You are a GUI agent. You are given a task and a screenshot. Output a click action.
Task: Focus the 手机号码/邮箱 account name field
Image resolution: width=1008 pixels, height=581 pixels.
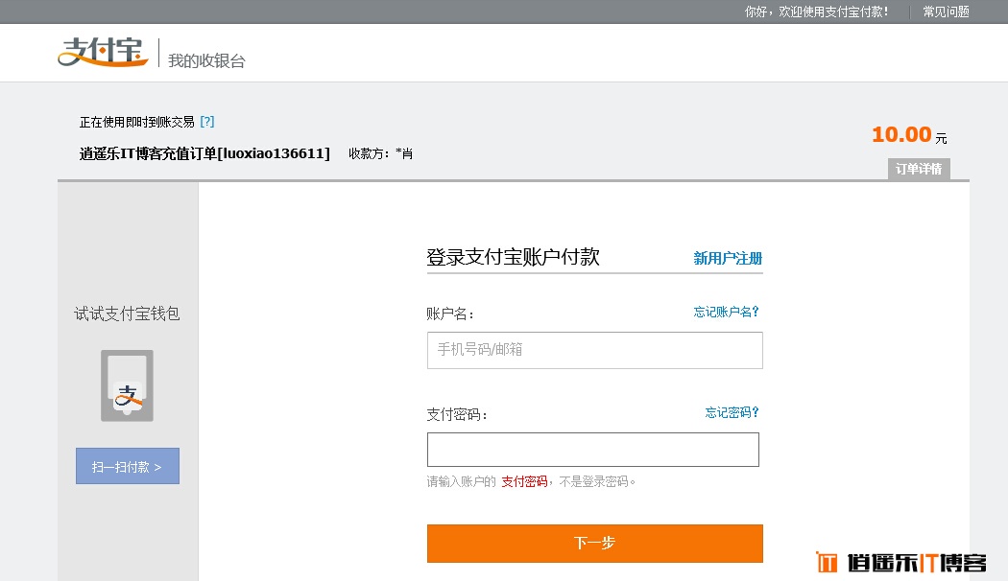[594, 350]
